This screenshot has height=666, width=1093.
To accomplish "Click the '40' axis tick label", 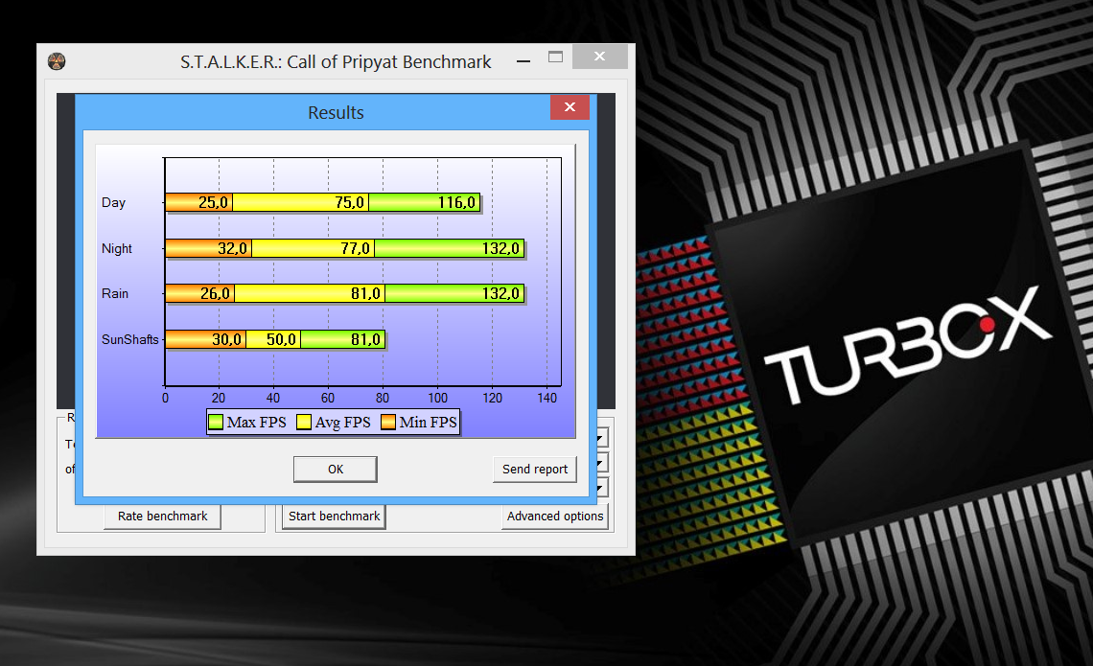I will pos(273,398).
